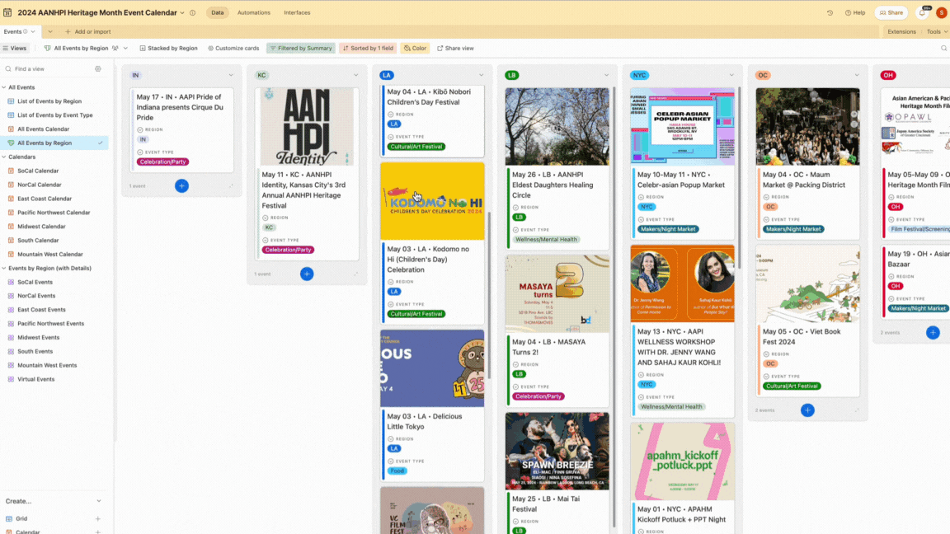The image size is (950, 534).
Task: Open AANHPI Identity card image
Action: (x=307, y=127)
